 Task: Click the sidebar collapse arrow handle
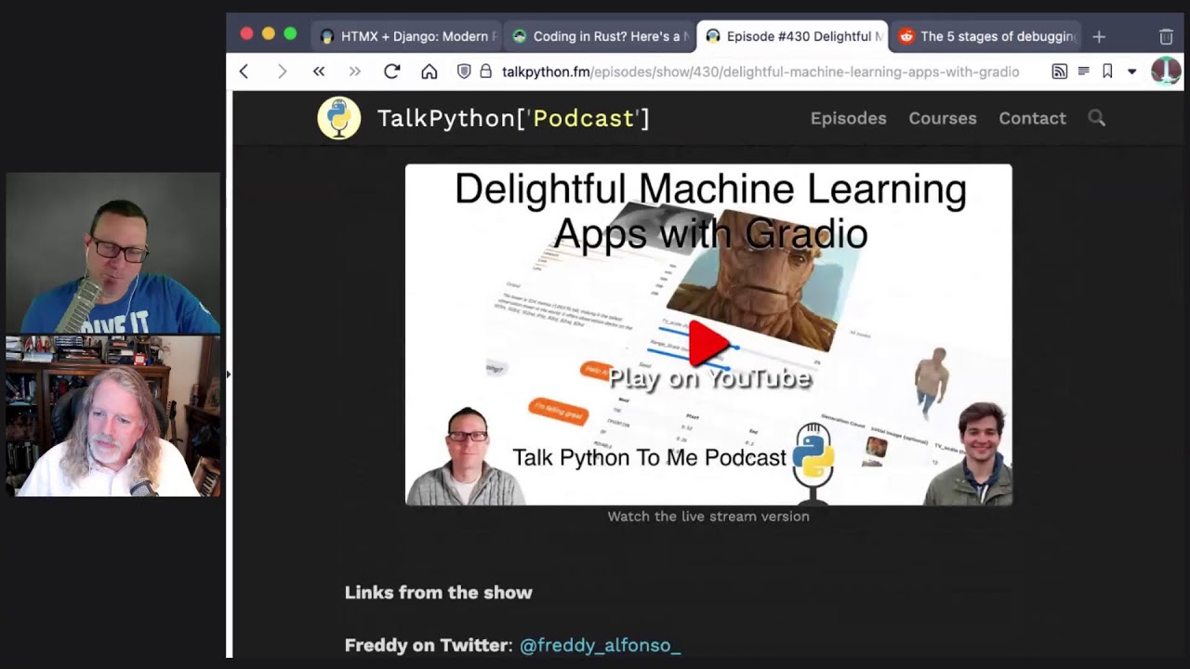228,374
